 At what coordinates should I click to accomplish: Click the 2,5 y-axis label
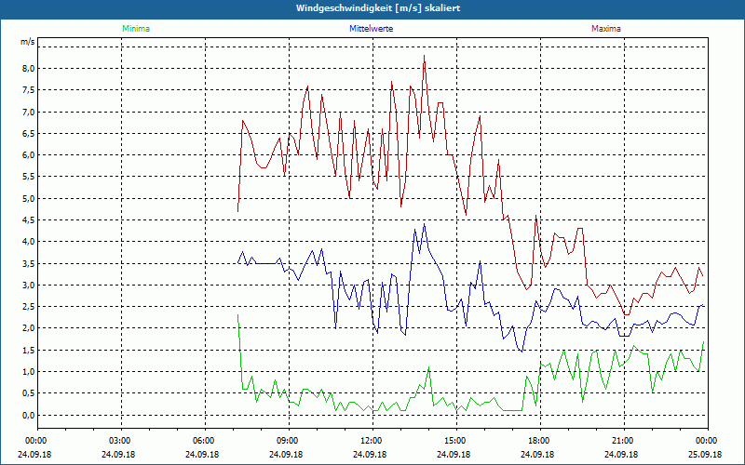click(x=28, y=307)
